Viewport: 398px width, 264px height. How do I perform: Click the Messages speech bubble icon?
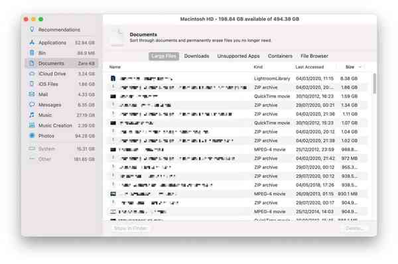pos(32,104)
